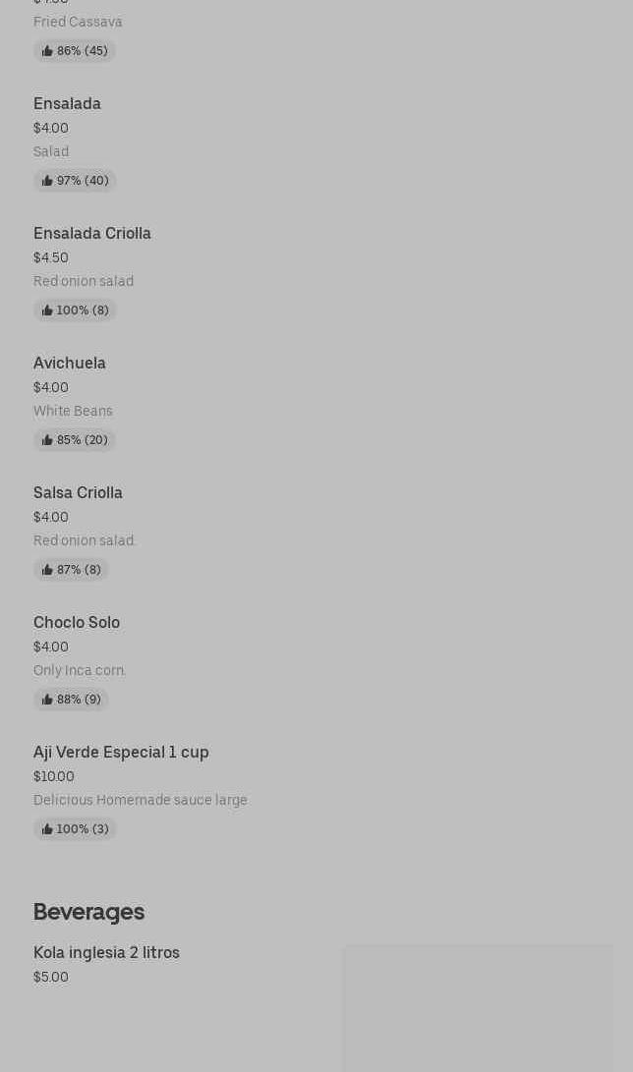Click the Fried Cassava description text

point(78,22)
